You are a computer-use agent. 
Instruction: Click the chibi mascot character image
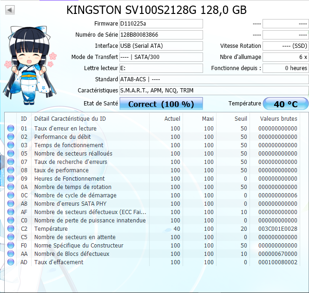click(30, 65)
